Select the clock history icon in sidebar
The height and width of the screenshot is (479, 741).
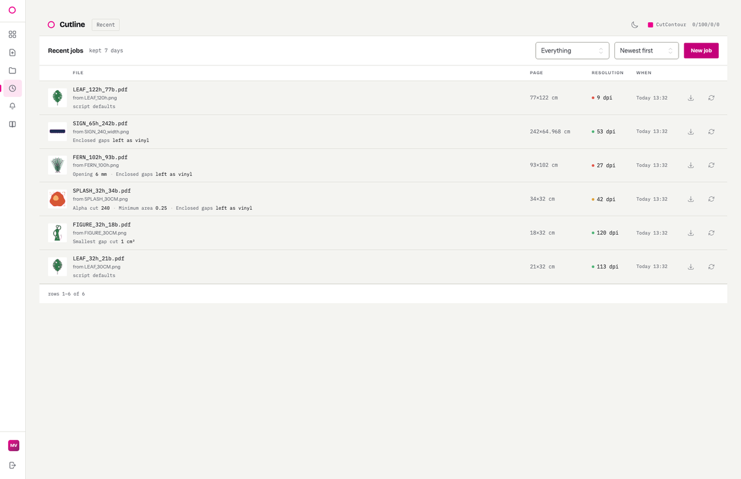(12, 88)
